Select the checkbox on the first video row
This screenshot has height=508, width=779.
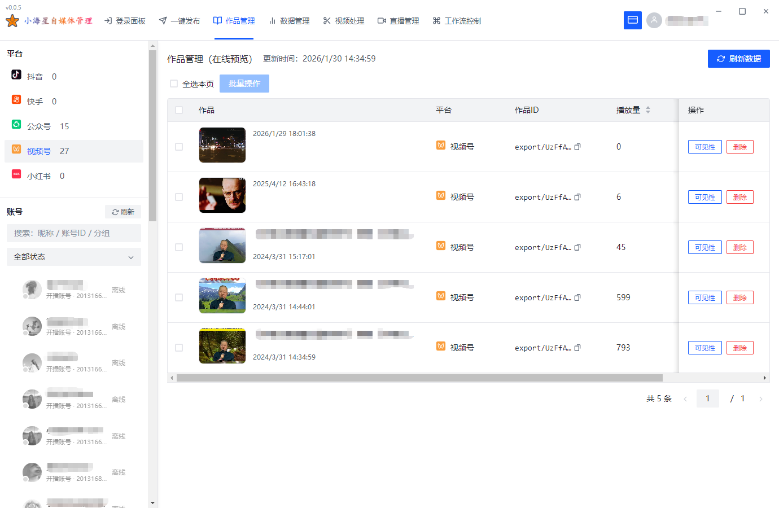[x=179, y=146]
